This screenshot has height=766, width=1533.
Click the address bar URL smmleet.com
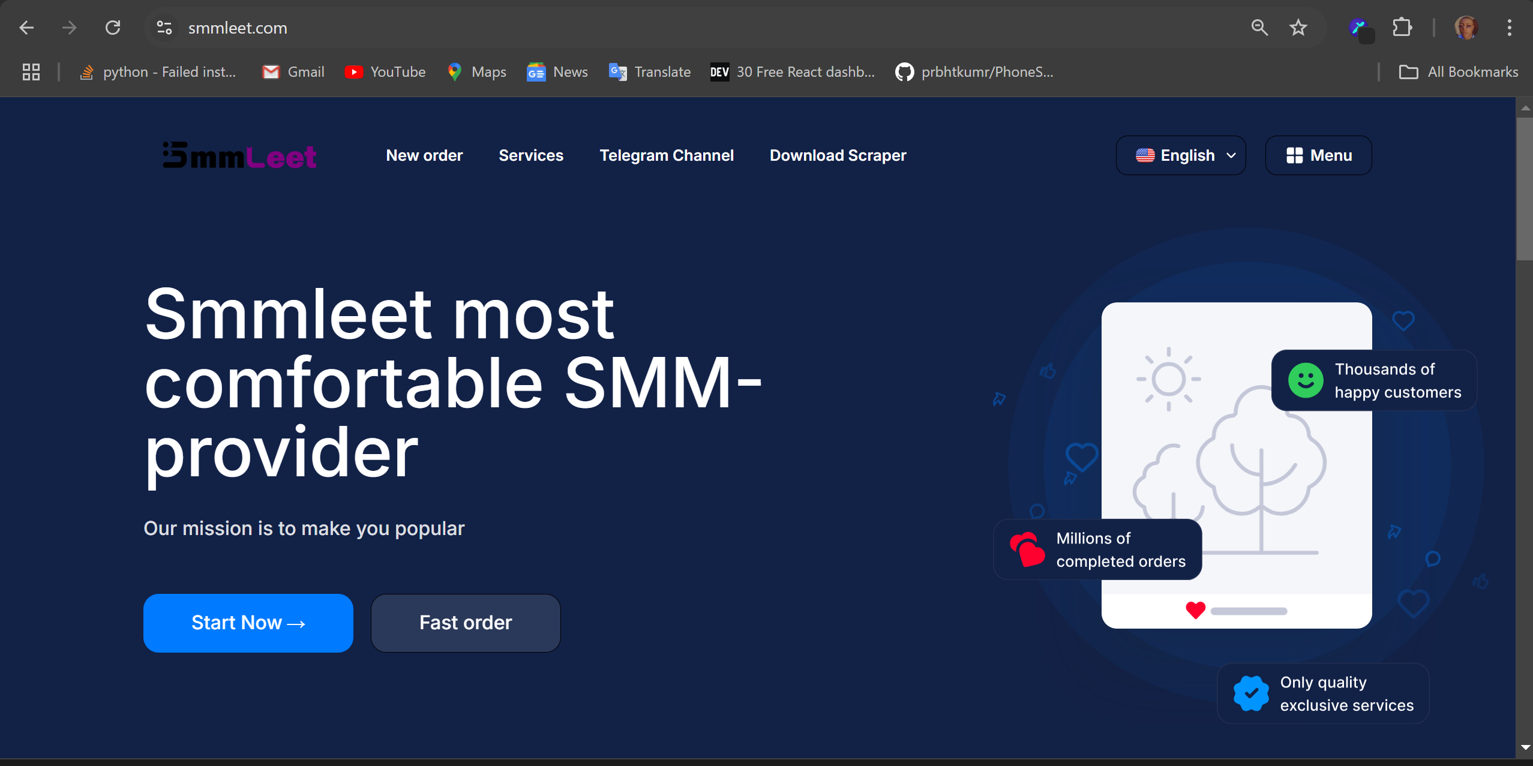tap(238, 28)
